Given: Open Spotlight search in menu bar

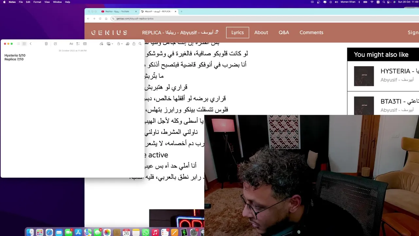Looking at the screenshot, I should [384, 2].
